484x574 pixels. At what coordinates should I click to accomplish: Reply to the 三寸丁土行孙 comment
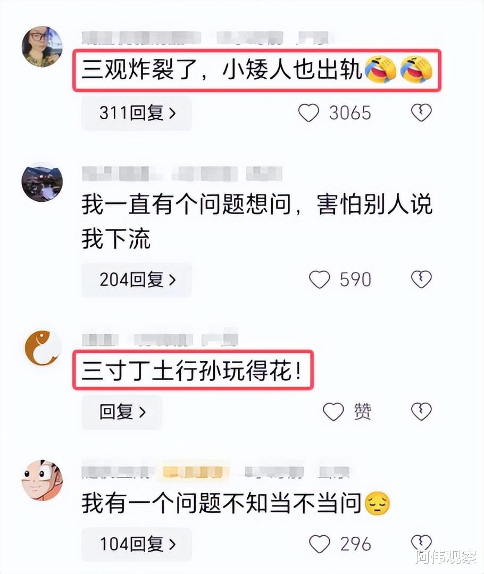point(122,412)
